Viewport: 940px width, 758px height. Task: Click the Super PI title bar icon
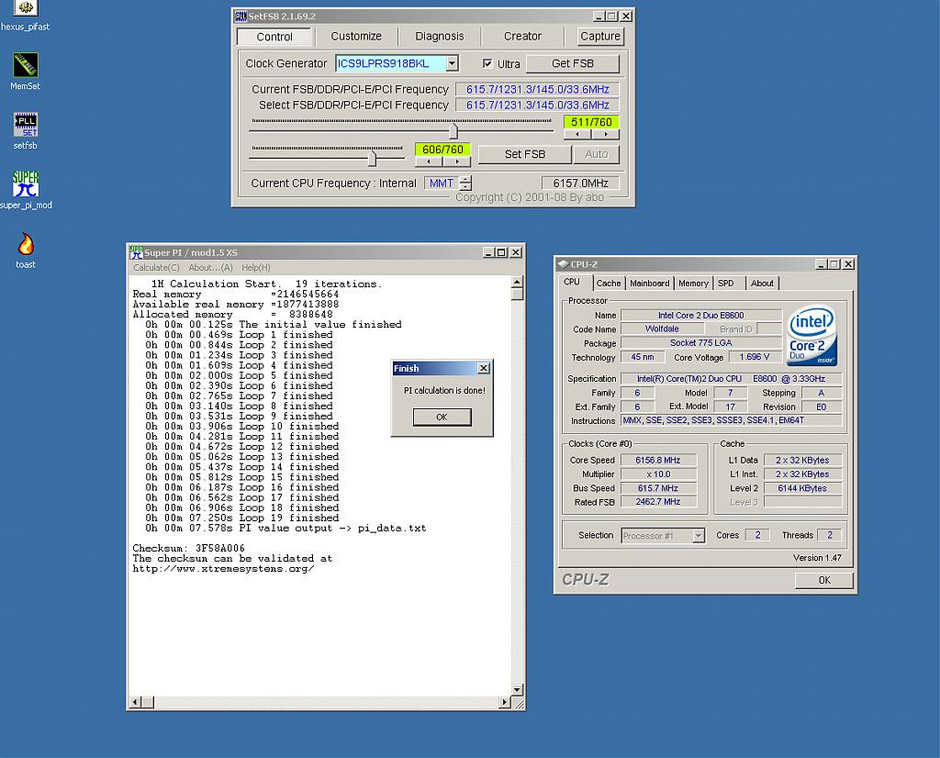136,252
